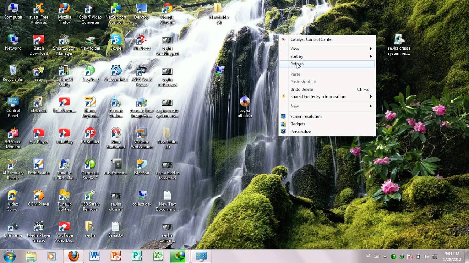This screenshot has height=263, width=469.
Task: Click Refresh in the context menu
Action: [327, 64]
